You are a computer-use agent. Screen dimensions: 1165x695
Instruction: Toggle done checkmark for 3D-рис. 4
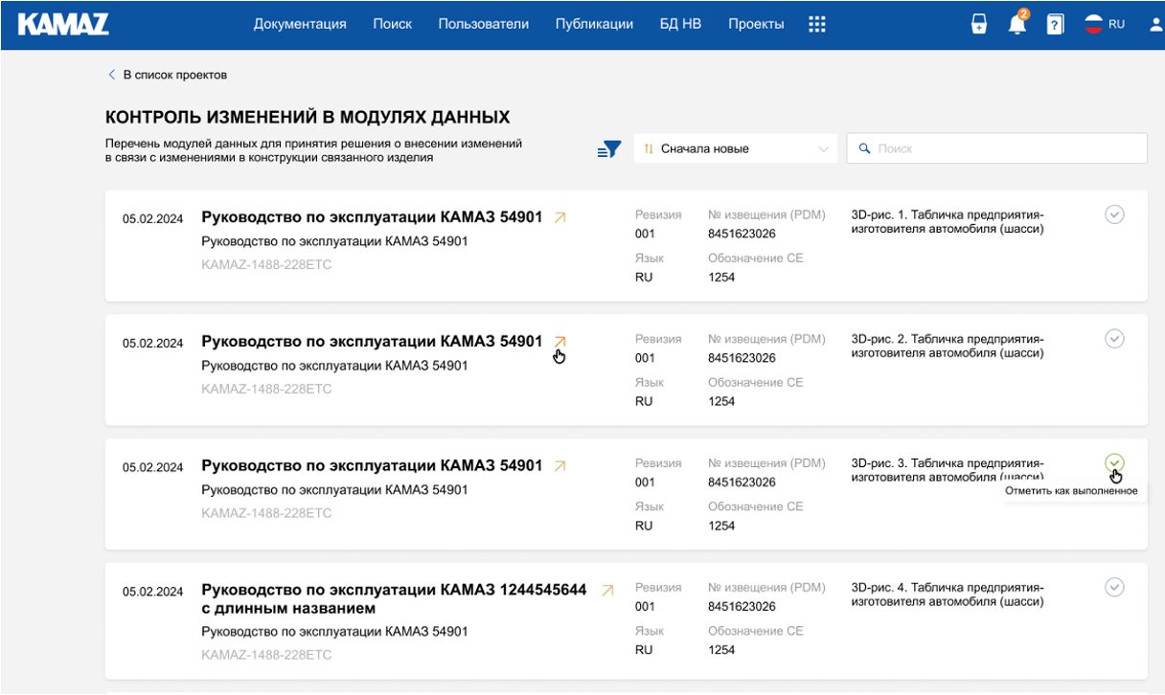pyautogui.click(x=1114, y=587)
